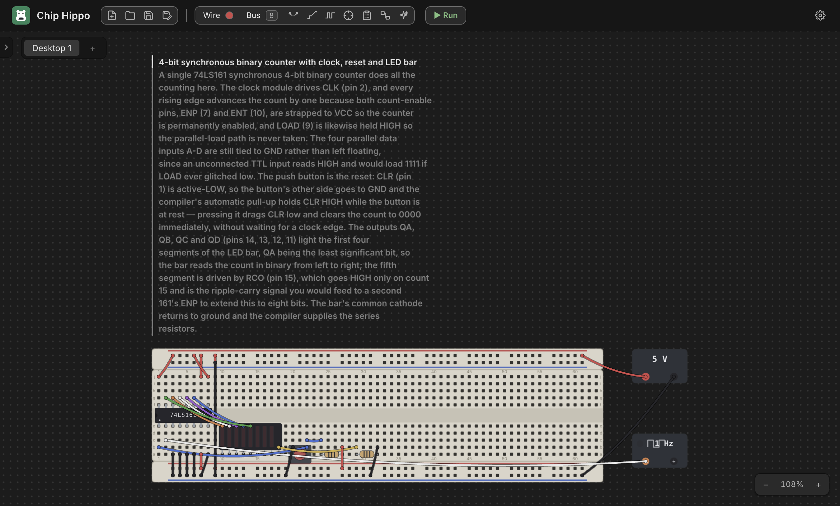Click the Bus width 8 field

click(x=271, y=15)
